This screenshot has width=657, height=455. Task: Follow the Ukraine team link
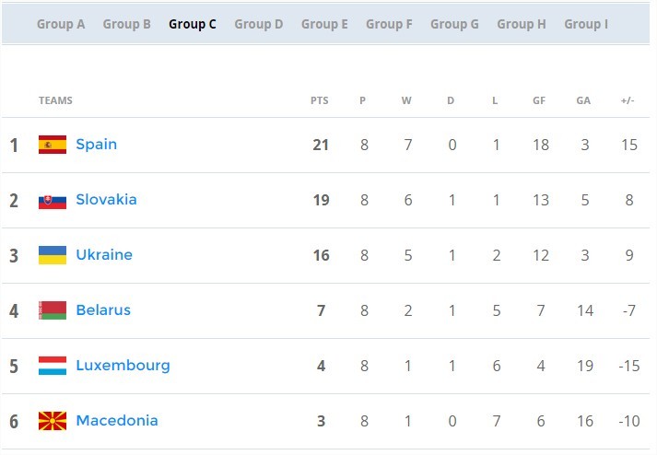[104, 255]
